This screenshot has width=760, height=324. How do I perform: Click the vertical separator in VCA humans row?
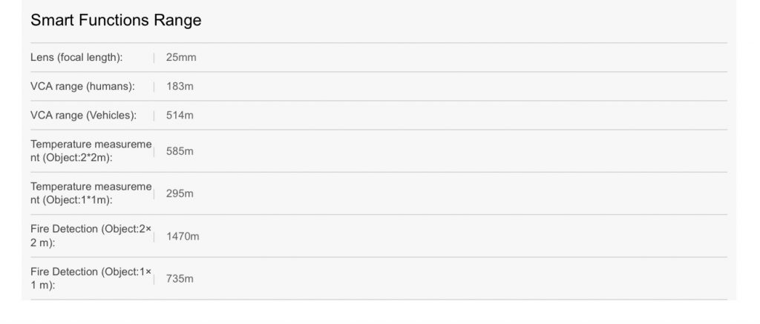click(x=154, y=87)
